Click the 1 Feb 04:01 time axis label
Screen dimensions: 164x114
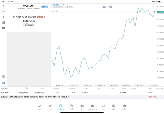100,85
